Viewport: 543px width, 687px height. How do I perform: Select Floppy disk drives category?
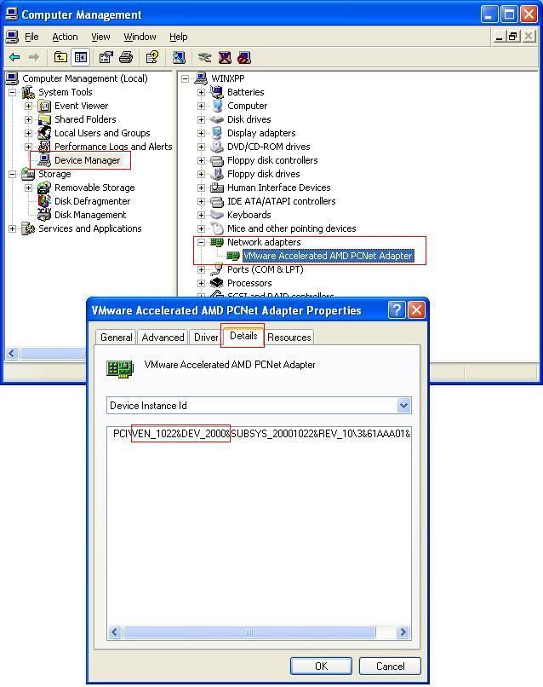tap(263, 174)
